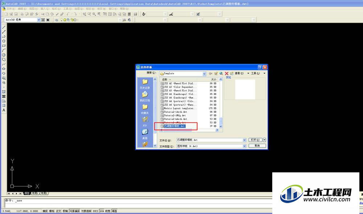Select the Table tool in draw toolbar
The height and width of the screenshot is (214, 363).
(x=4, y=105)
